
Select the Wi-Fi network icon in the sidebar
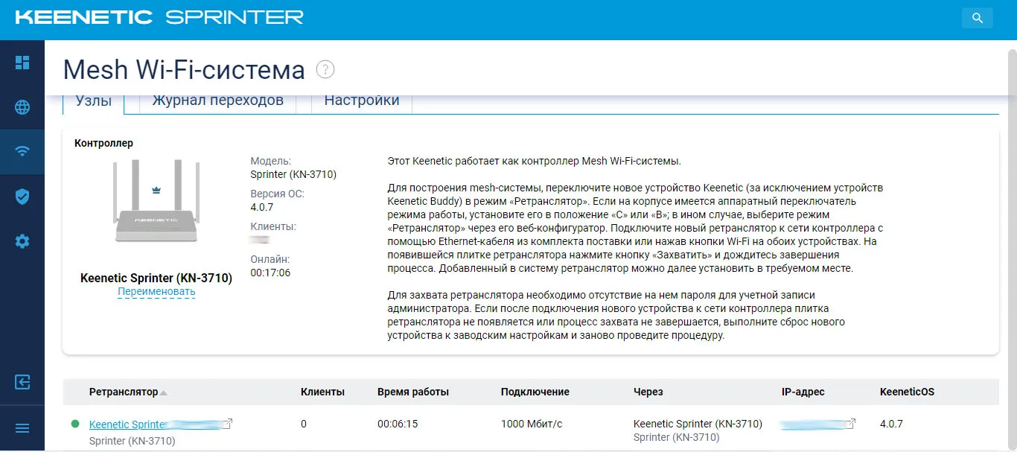pos(22,152)
